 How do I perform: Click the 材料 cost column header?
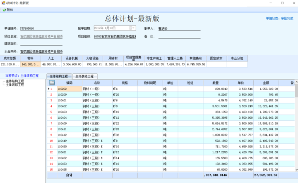pyautogui.click(x=30, y=58)
